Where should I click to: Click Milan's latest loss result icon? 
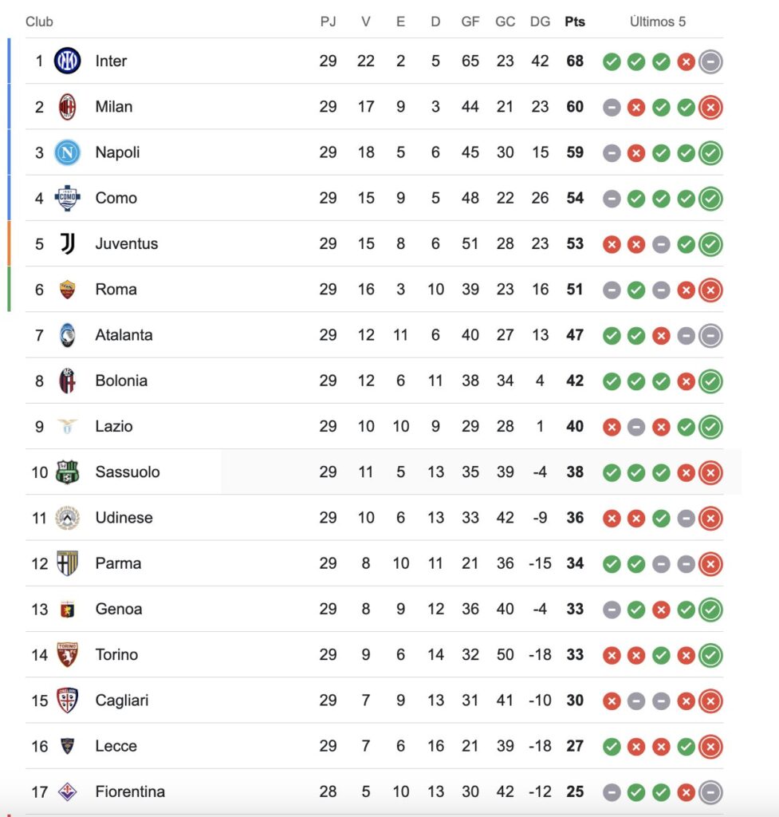coord(710,107)
